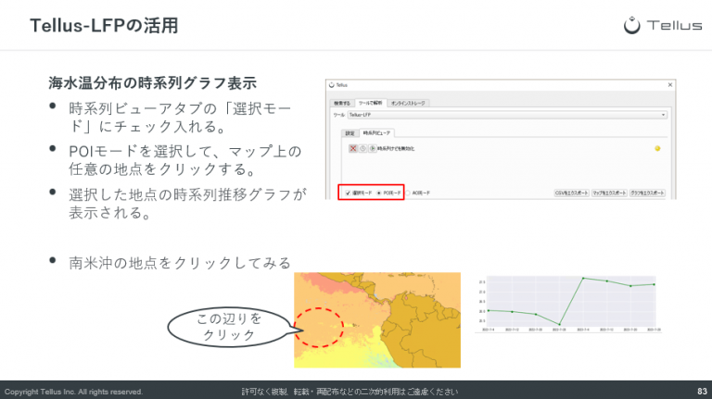Click the slide title Tellus-LFPの活用
Screen dimensions: 712x399
(x=104, y=25)
